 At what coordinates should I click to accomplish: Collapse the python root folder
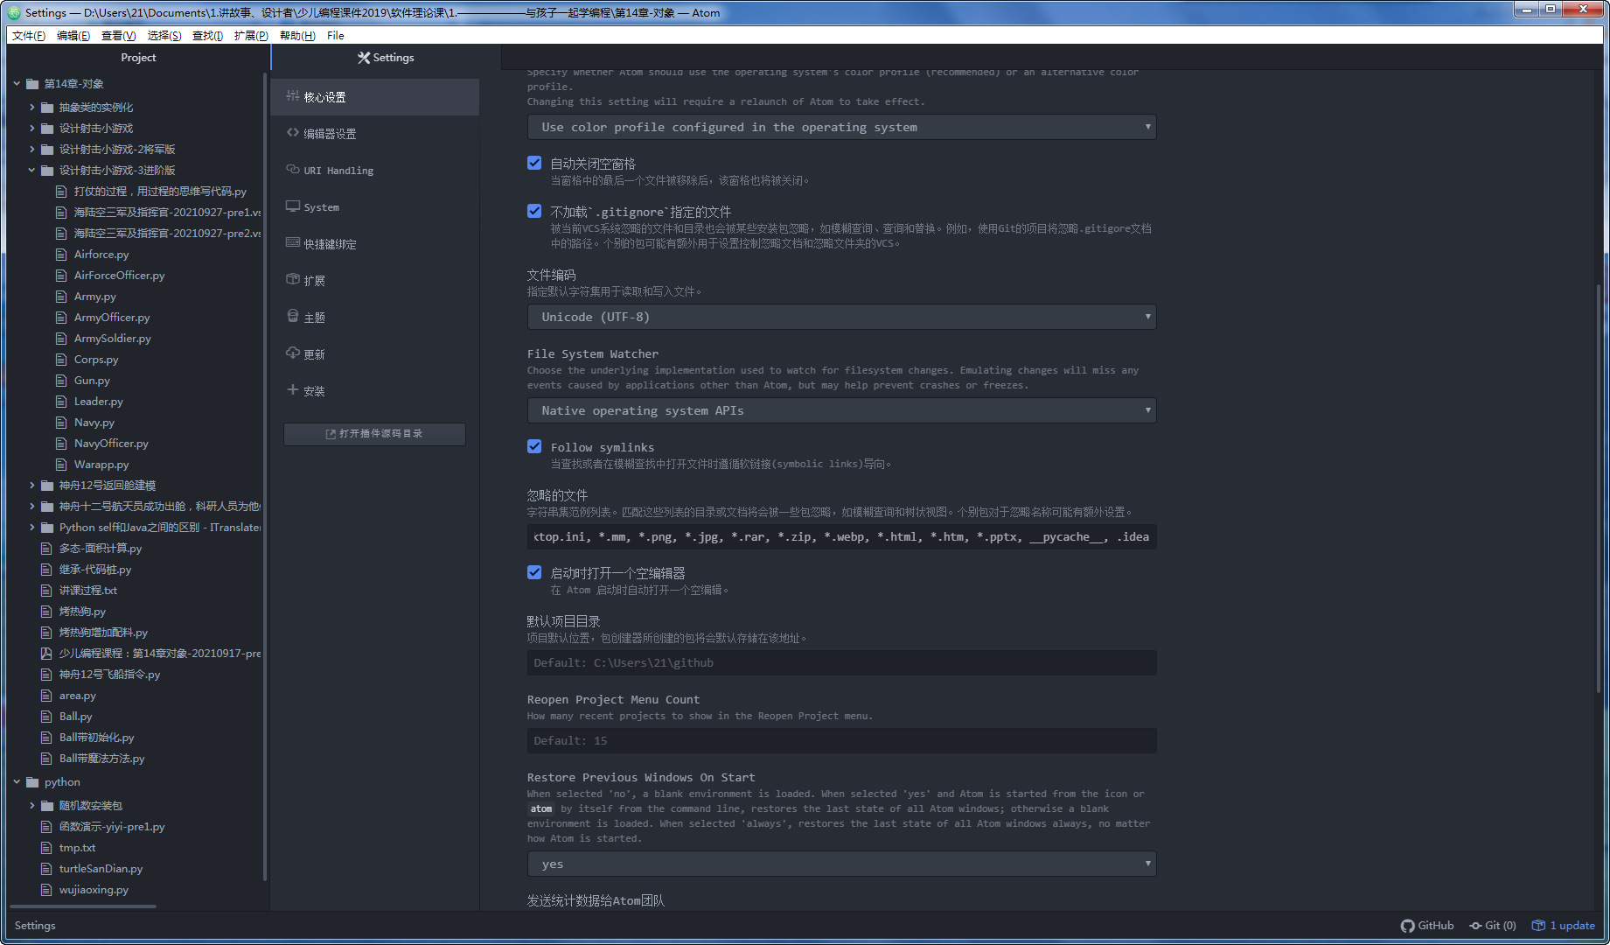point(17,782)
